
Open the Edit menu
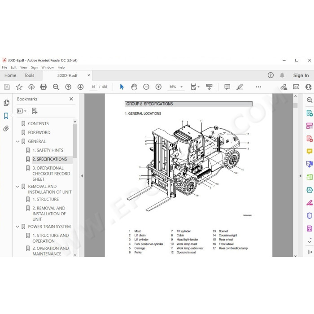click(13, 67)
